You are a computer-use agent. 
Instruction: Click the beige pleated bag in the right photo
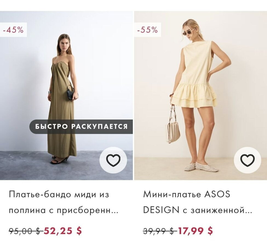point(173,131)
